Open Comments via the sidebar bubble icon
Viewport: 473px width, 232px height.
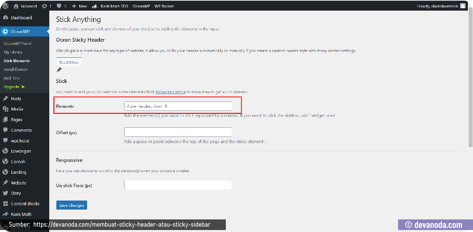[x=6, y=130]
